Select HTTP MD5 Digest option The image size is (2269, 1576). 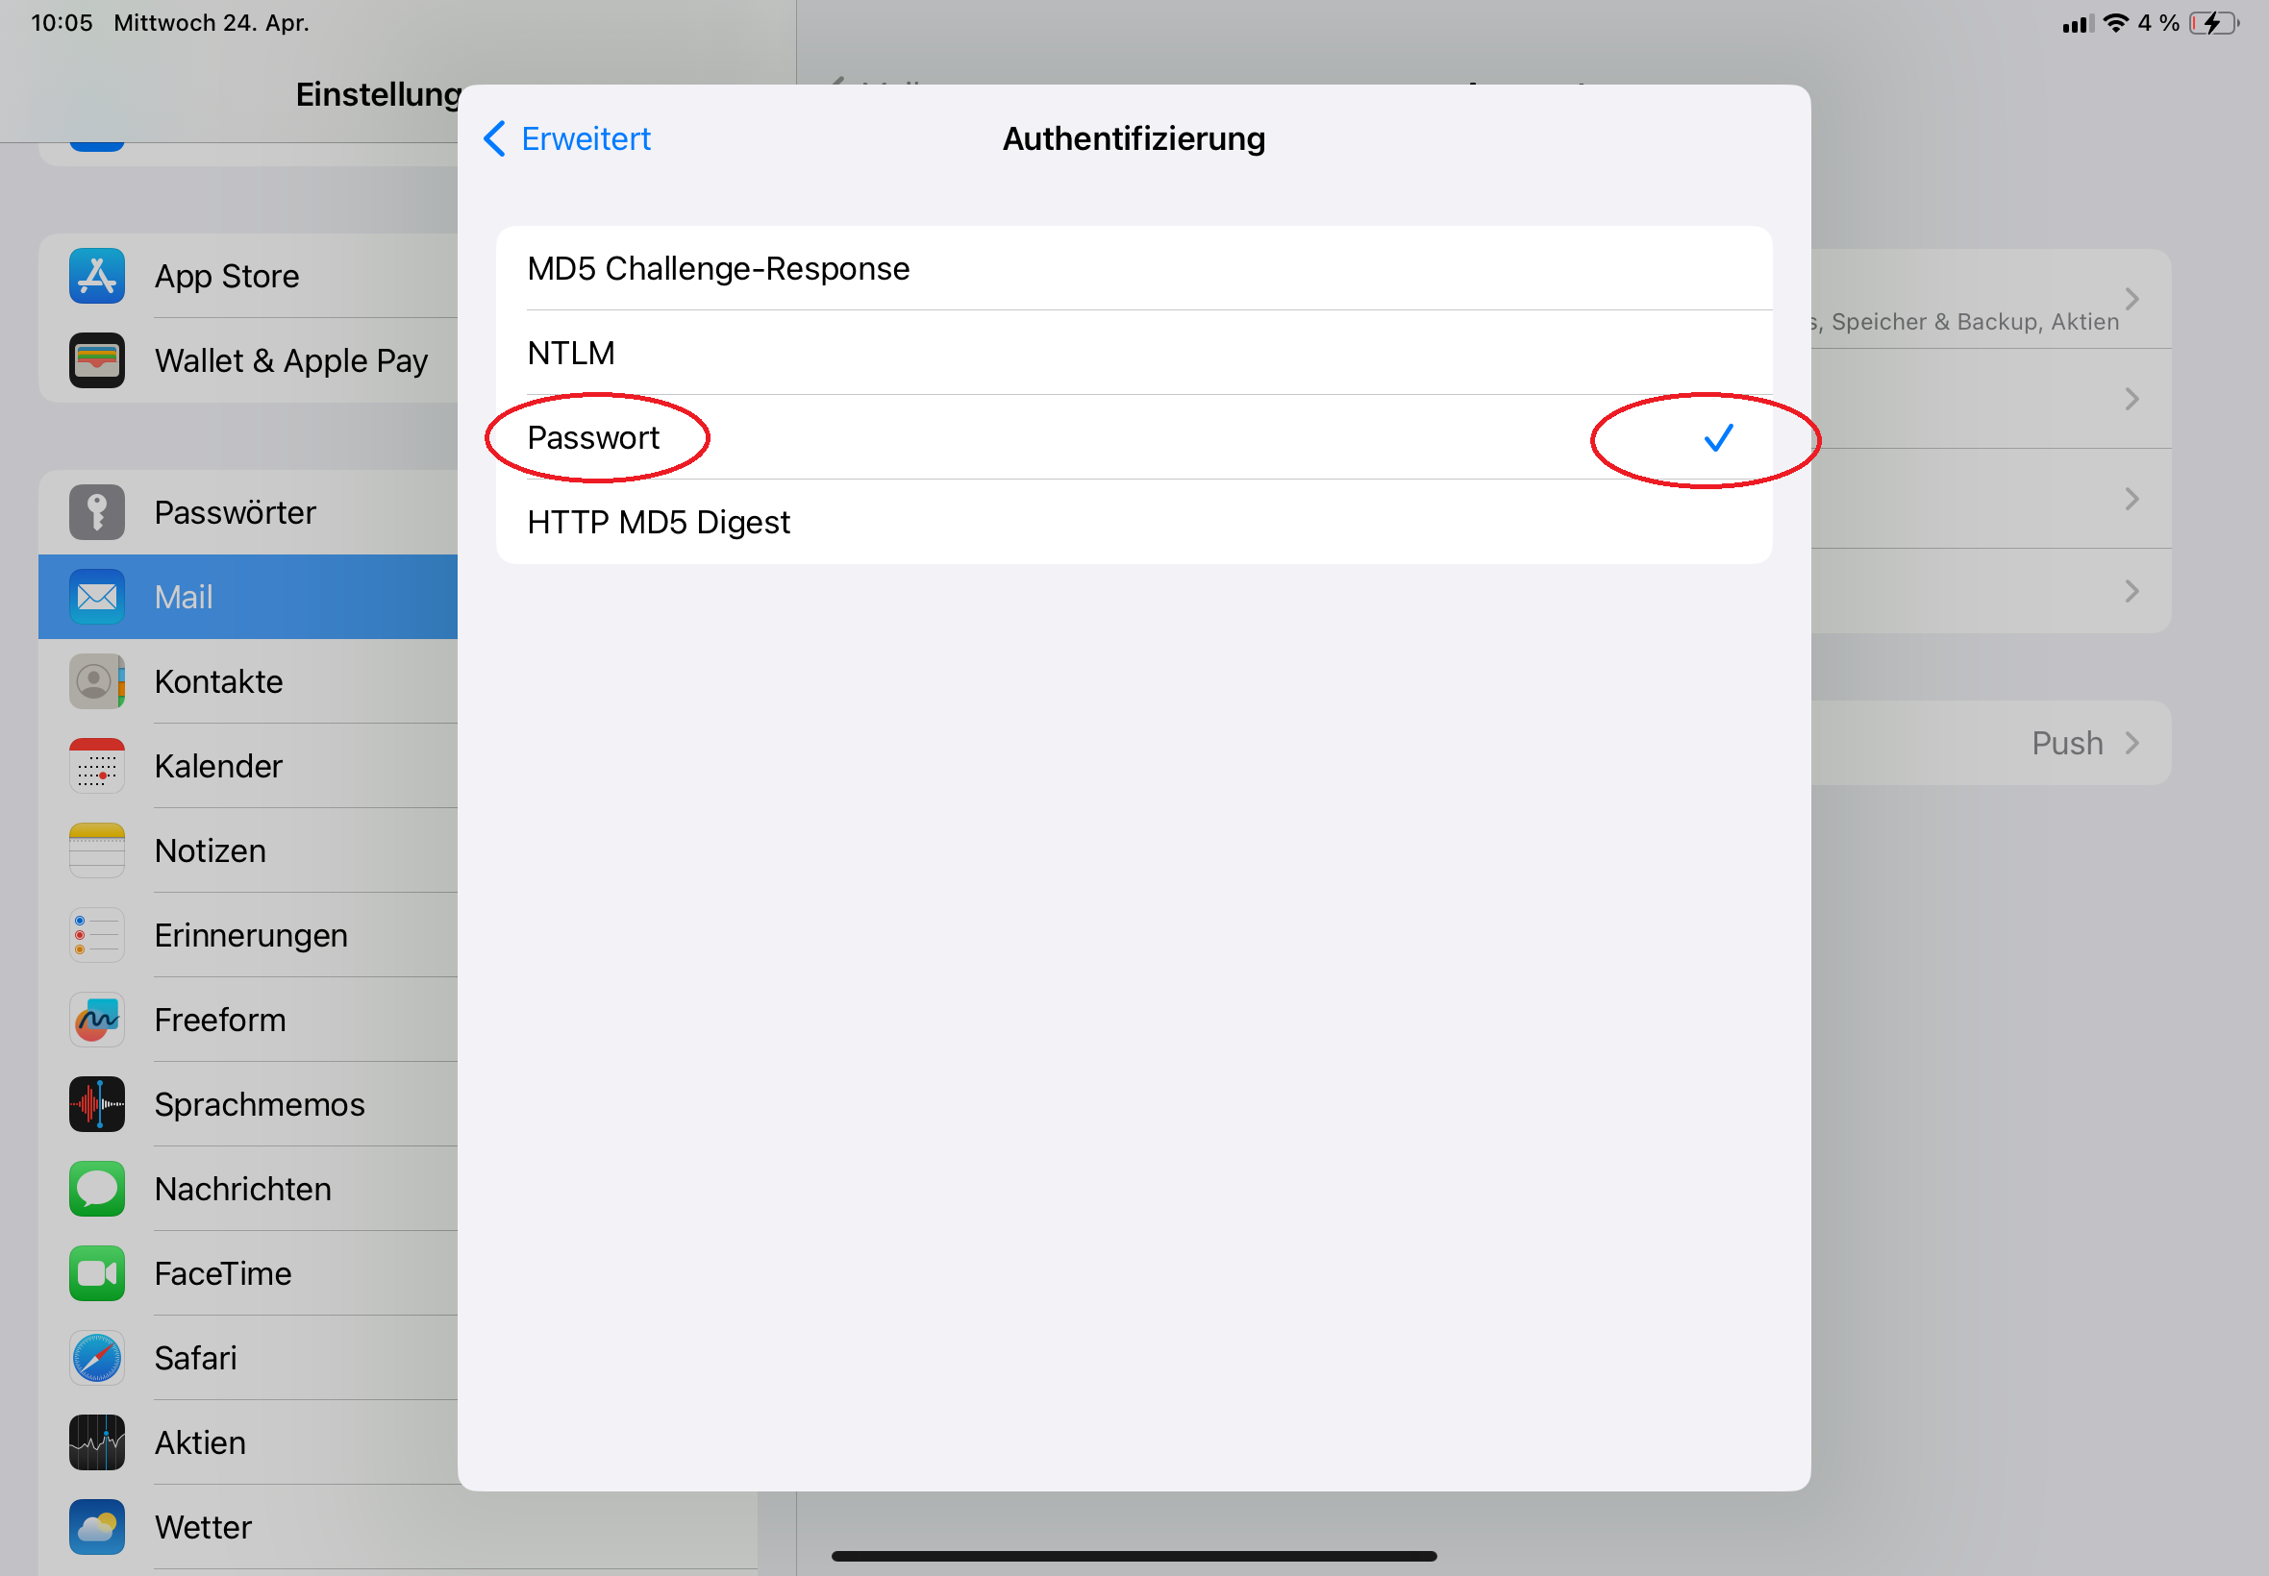(x=1134, y=522)
